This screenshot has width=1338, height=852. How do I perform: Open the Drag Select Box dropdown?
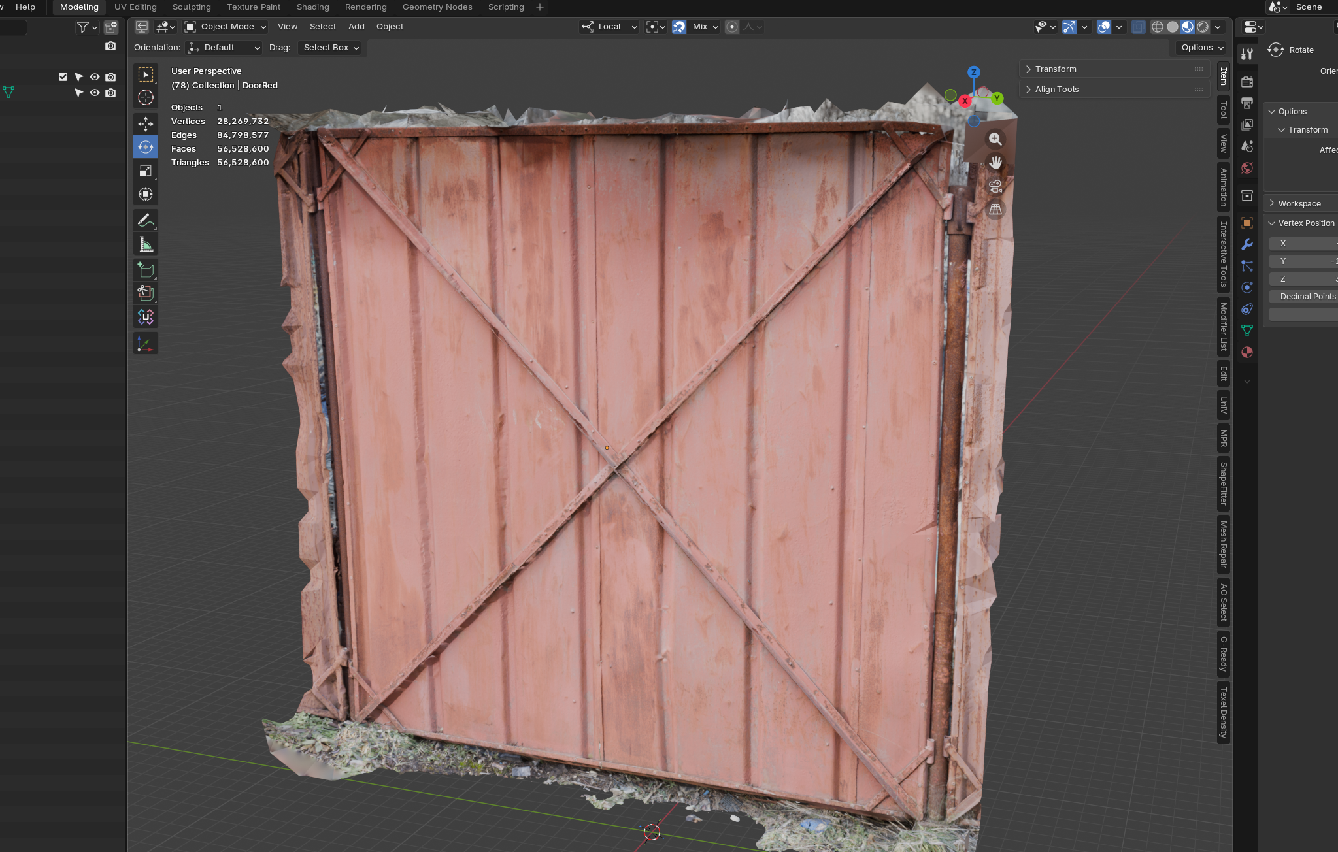(x=331, y=48)
